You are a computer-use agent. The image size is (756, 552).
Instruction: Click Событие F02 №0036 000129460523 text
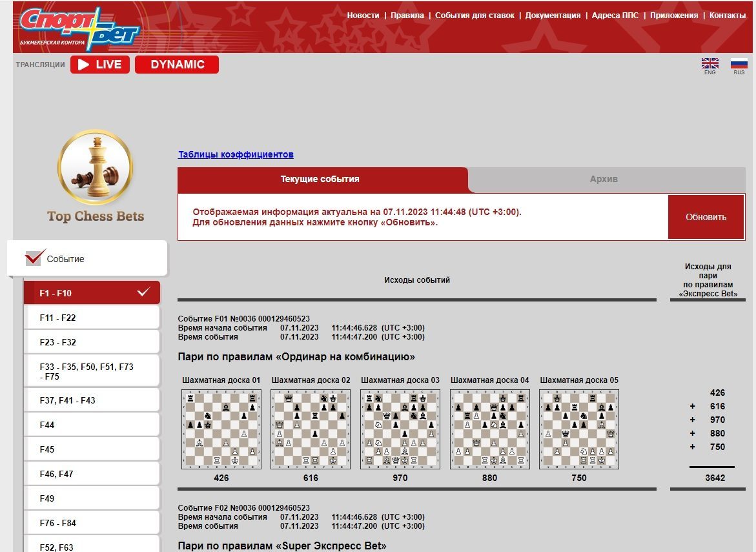[244, 507]
